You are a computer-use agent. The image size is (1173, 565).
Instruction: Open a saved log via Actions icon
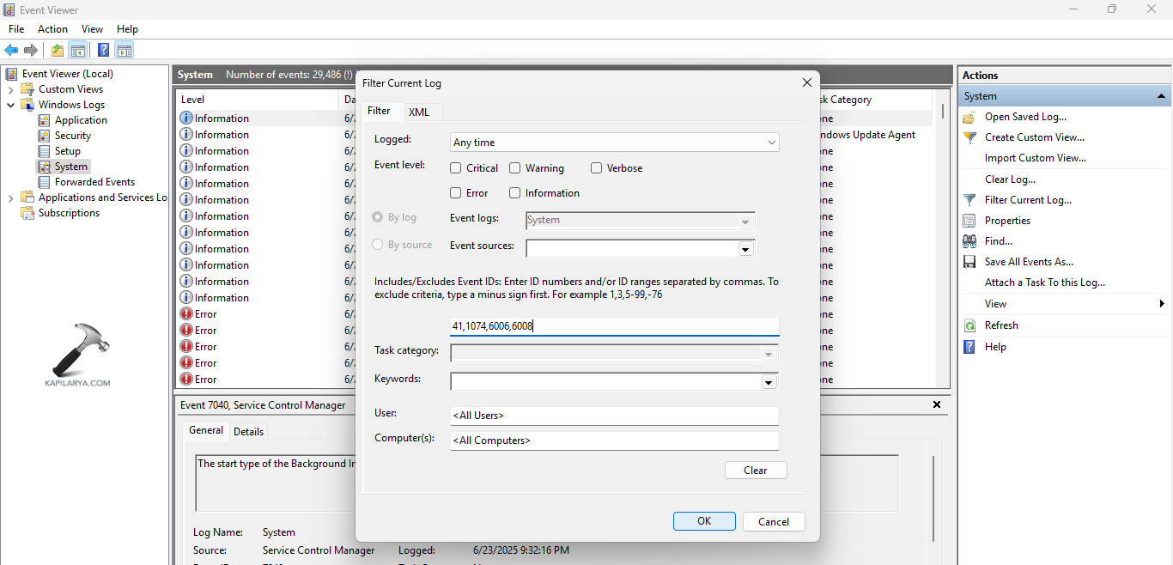(x=969, y=116)
